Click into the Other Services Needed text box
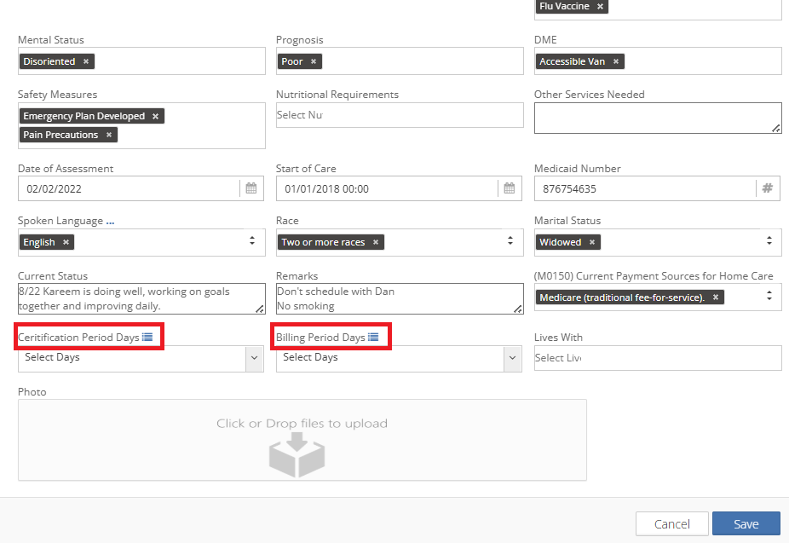Image resolution: width=789 pixels, height=543 pixels. [656, 118]
